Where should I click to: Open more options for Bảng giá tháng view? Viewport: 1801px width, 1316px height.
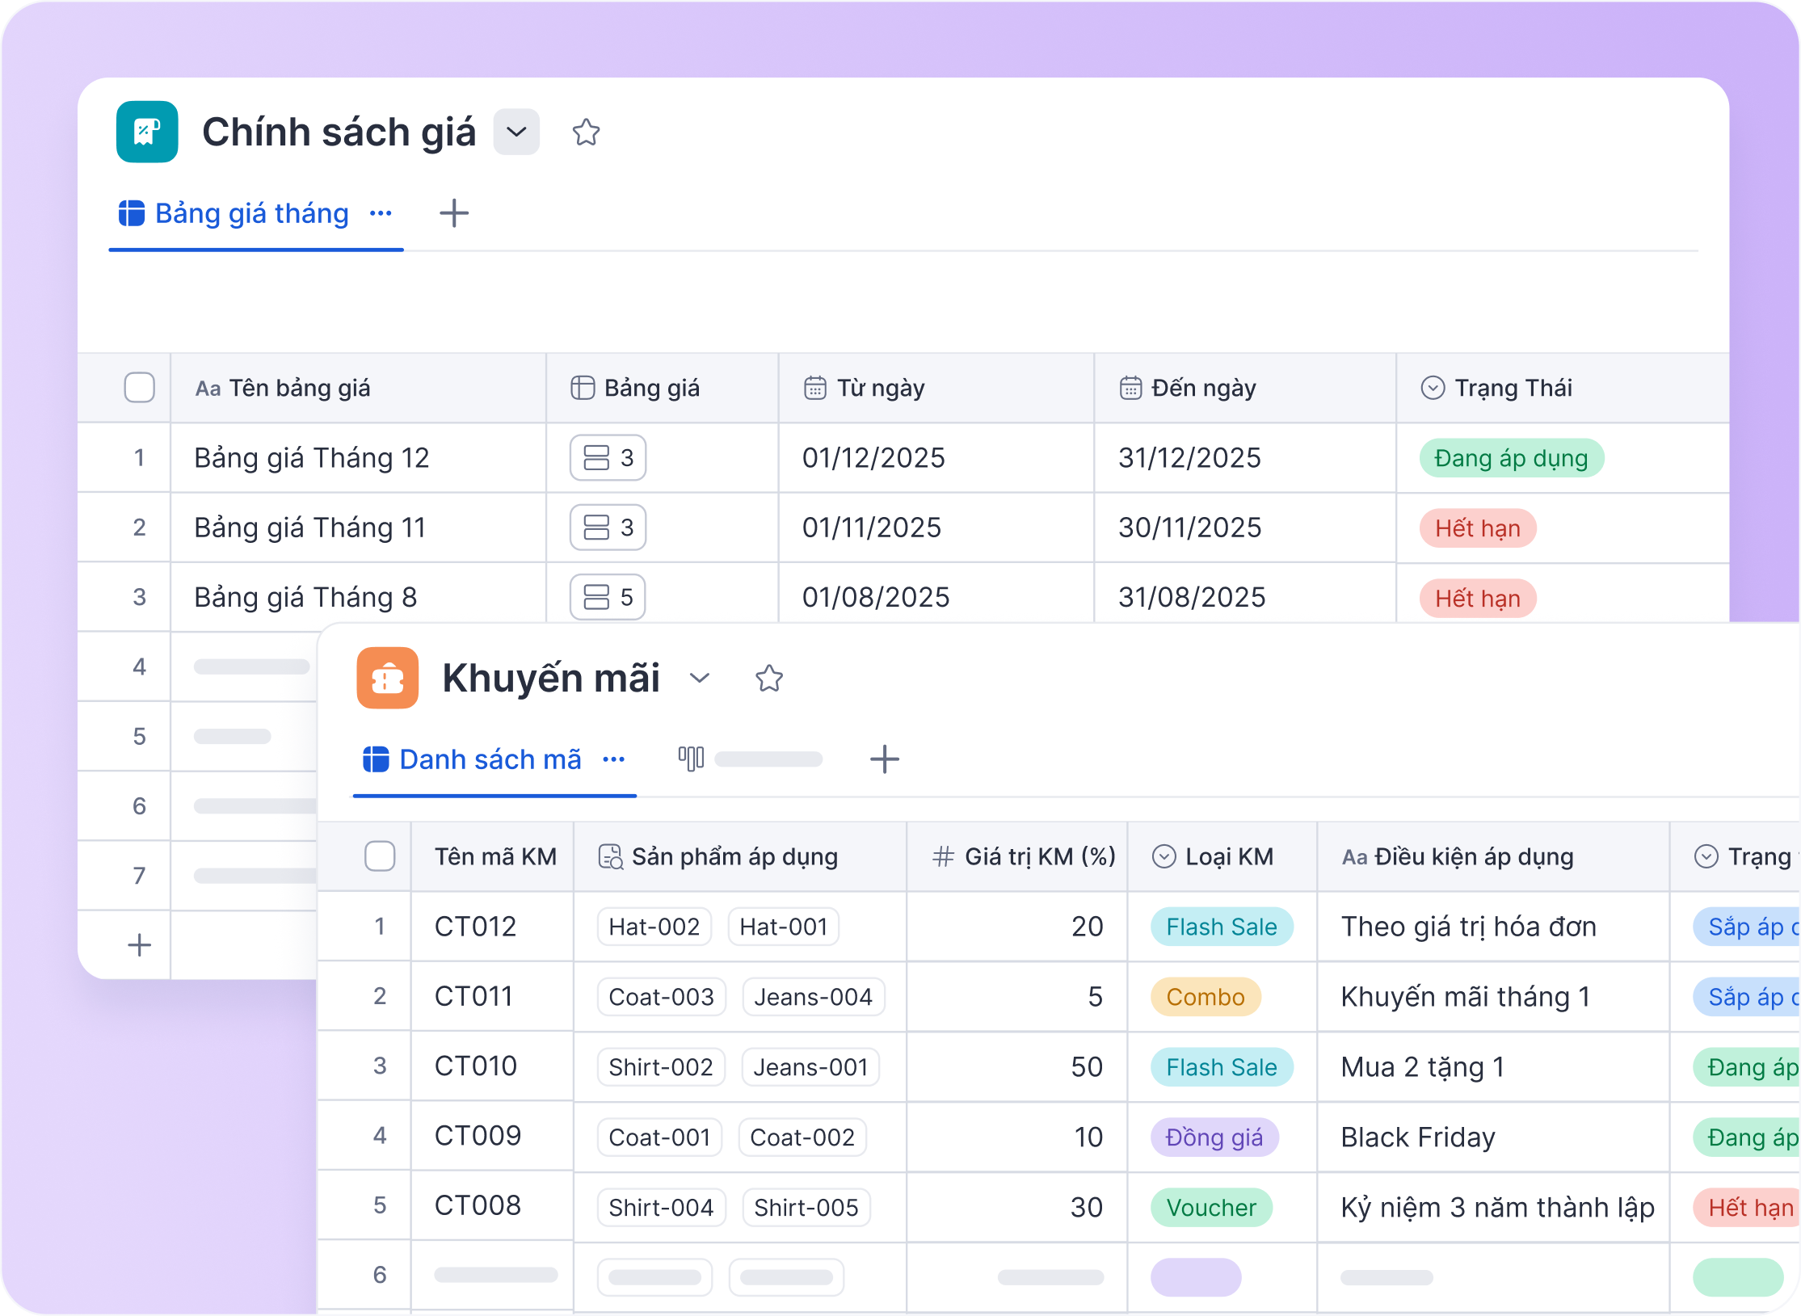(x=381, y=214)
